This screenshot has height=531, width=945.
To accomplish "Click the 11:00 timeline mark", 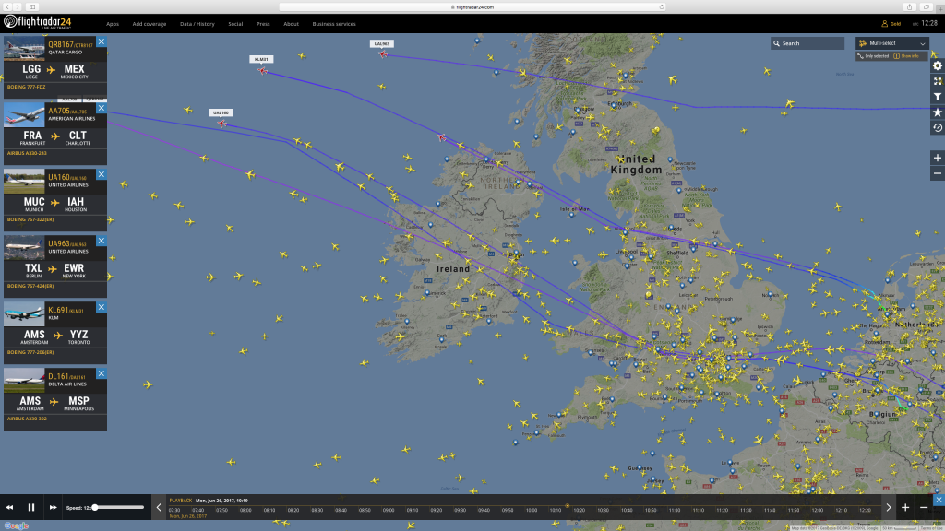I will pyautogui.click(x=675, y=510).
